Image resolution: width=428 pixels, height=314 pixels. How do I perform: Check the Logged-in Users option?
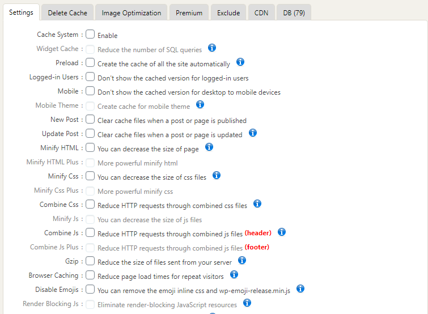(x=90, y=77)
